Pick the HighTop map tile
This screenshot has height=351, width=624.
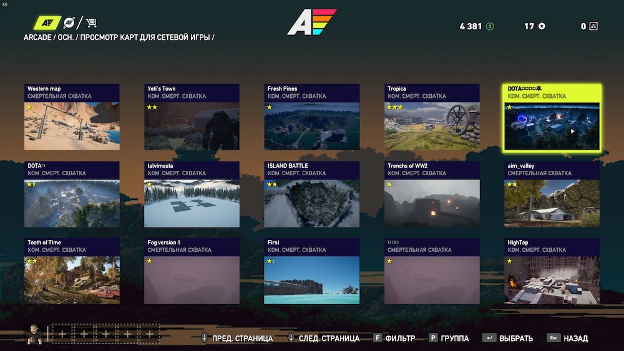pos(552,271)
